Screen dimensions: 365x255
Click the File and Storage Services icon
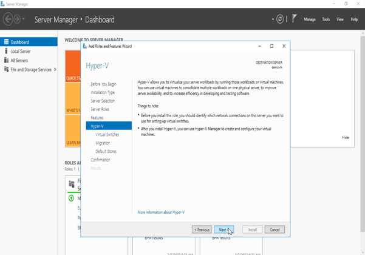click(x=6, y=69)
